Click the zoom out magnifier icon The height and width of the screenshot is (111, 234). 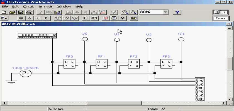point(125,12)
